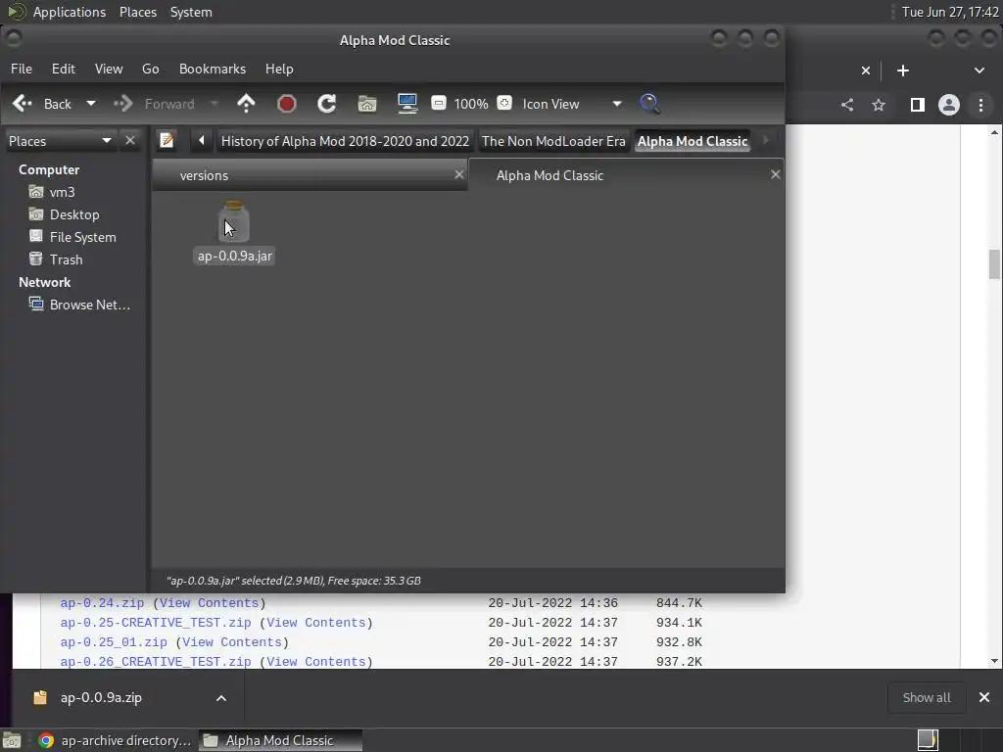Bookmark this page with the star icon

click(x=879, y=105)
